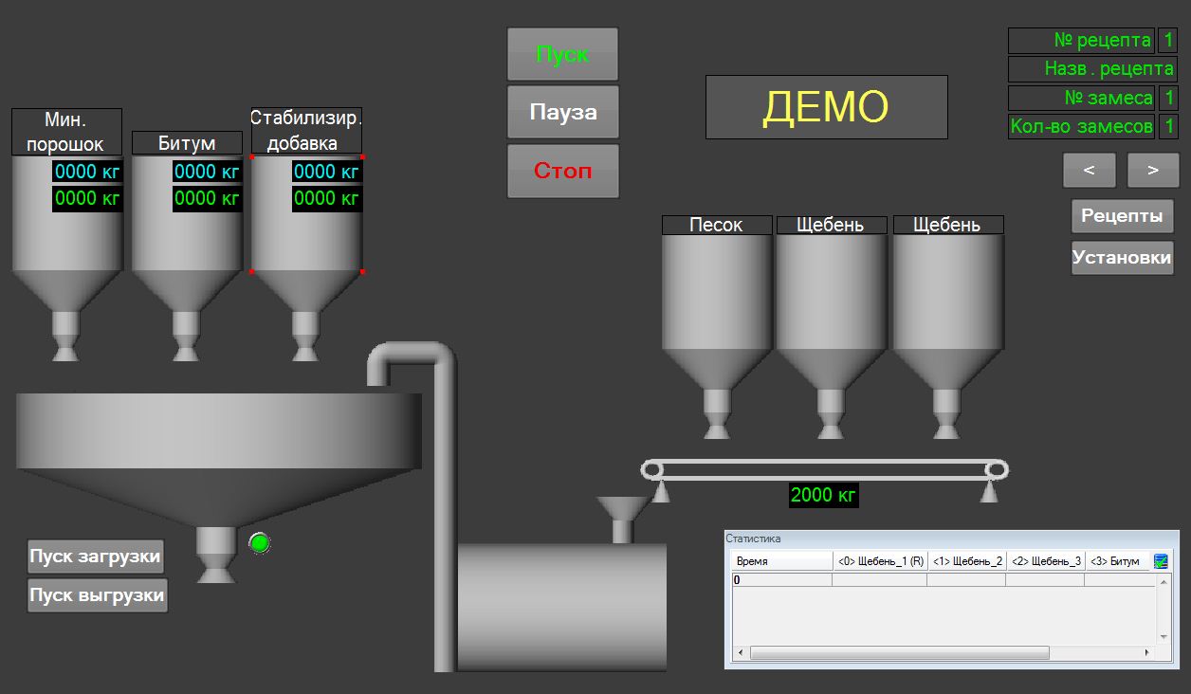Go to next recipe with > button
This screenshot has width=1191, height=694.
(1152, 171)
